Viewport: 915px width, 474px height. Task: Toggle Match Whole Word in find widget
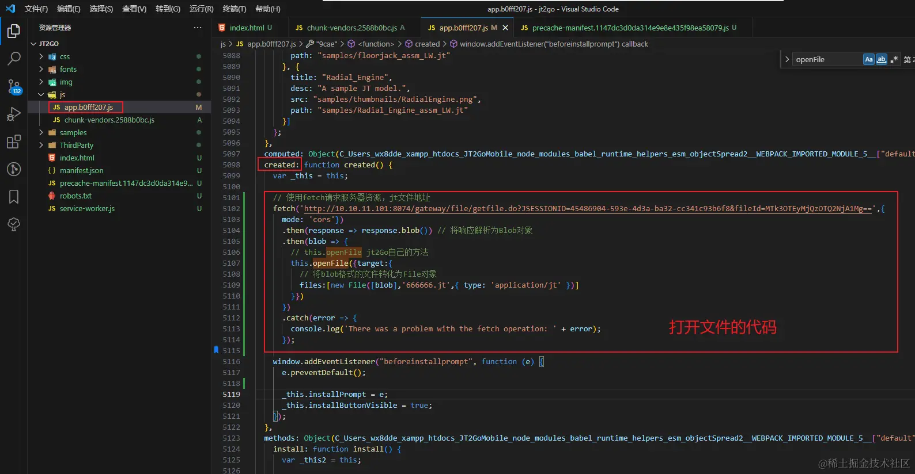[x=882, y=59]
